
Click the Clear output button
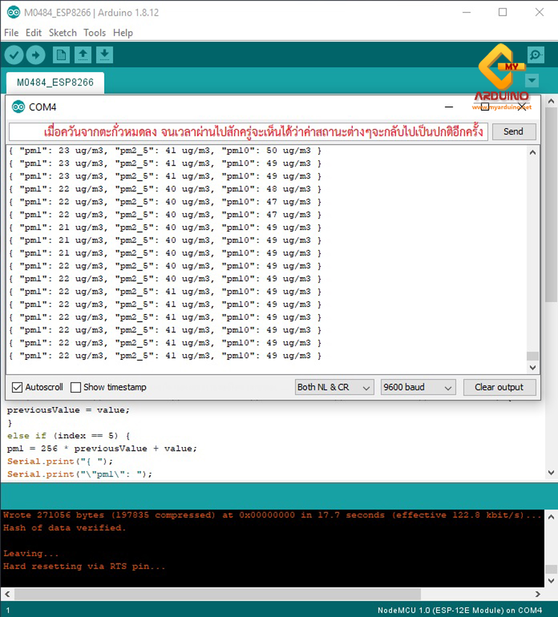[499, 387]
